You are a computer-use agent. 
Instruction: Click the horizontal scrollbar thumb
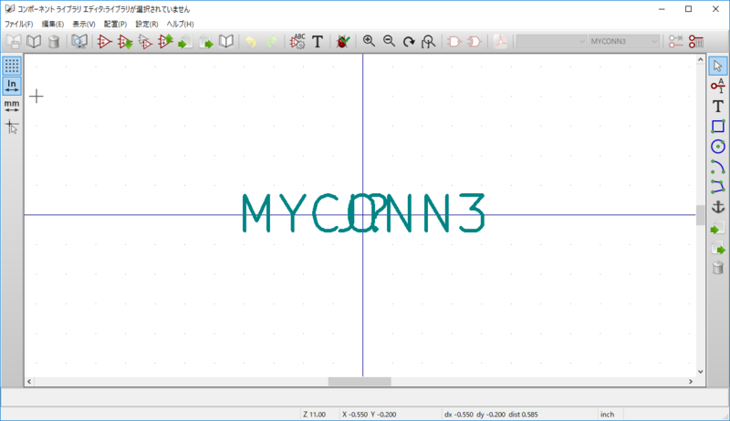coord(360,382)
